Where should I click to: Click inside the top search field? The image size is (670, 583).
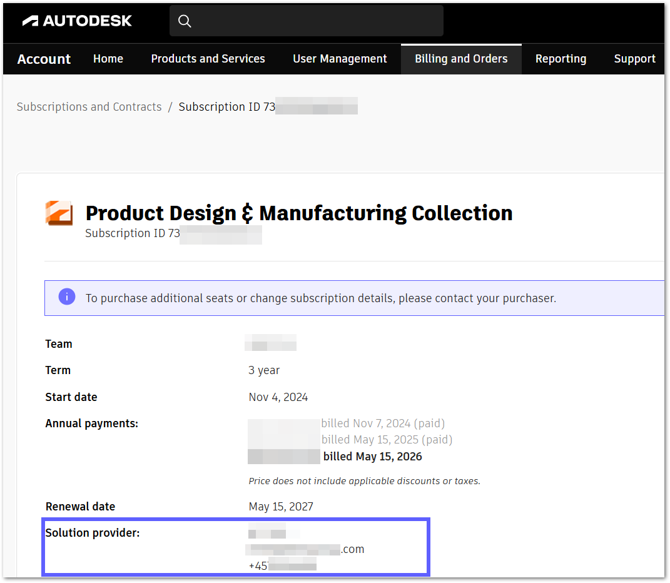tap(307, 21)
